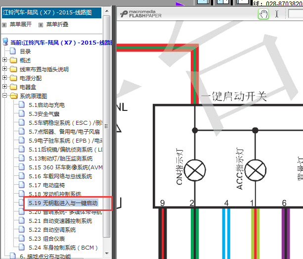Click the 电源分配 folder icon
This screenshot has width=303, height=259.
pyautogui.click(x=13, y=78)
